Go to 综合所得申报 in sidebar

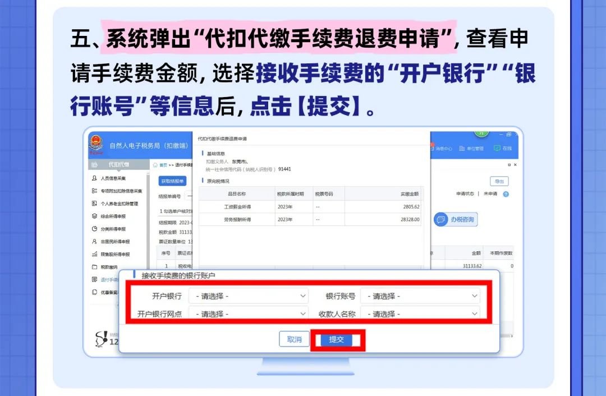(x=113, y=217)
